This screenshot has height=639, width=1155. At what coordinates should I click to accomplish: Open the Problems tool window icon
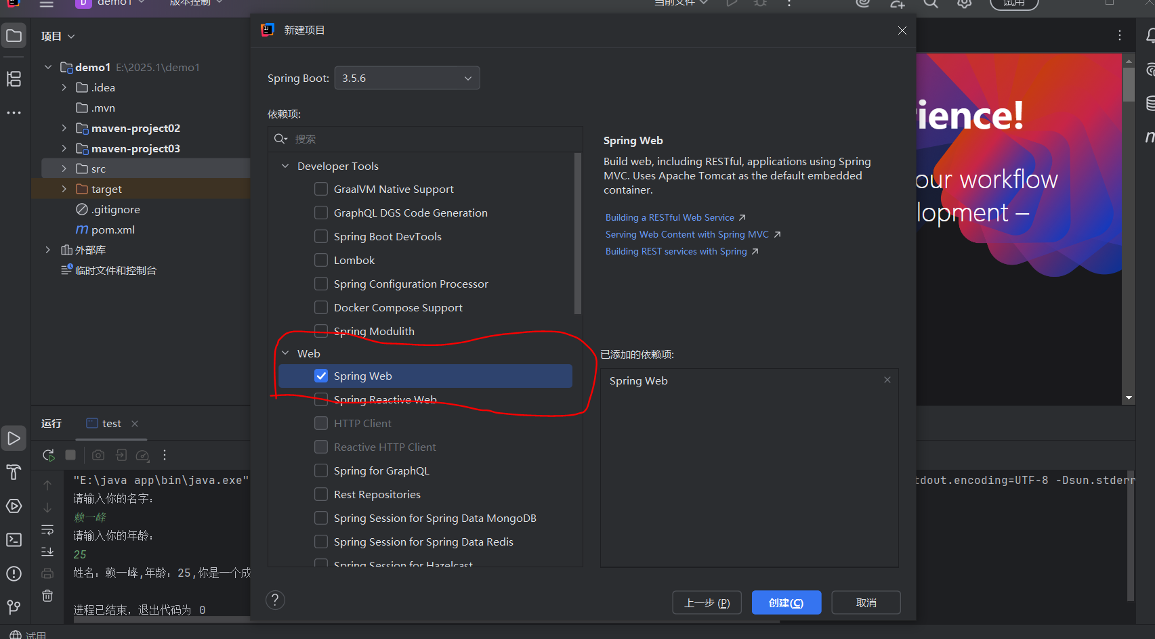click(14, 574)
